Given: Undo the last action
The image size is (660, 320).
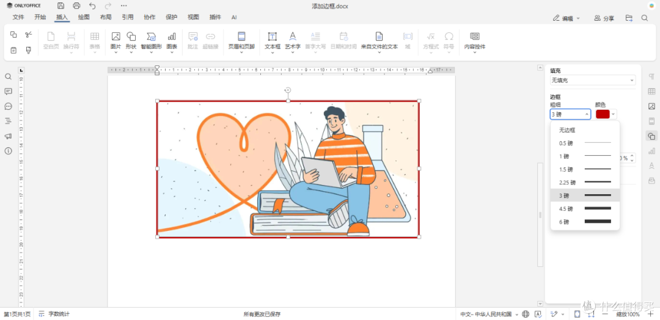Looking at the screenshot, I should pos(92,6).
